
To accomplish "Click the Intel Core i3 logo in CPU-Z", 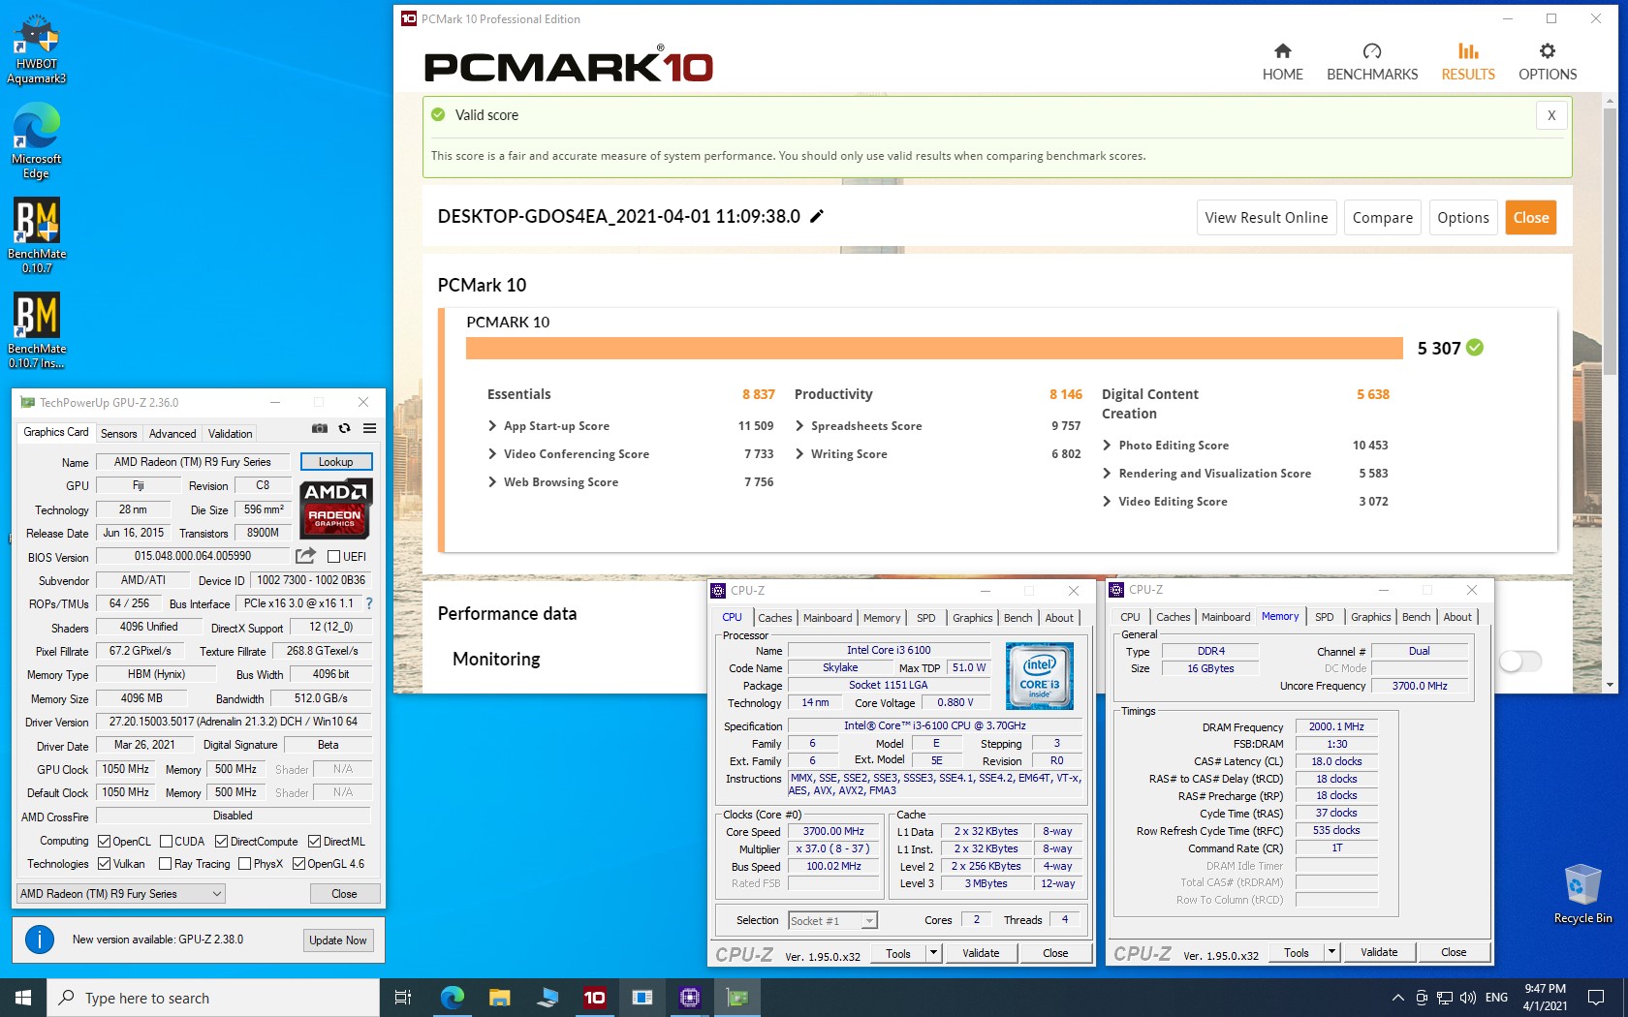I will point(1039,676).
